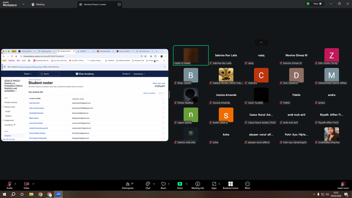
Task: Open Windows taskbar search
Action: pyautogui.click(x=13, y=194)
